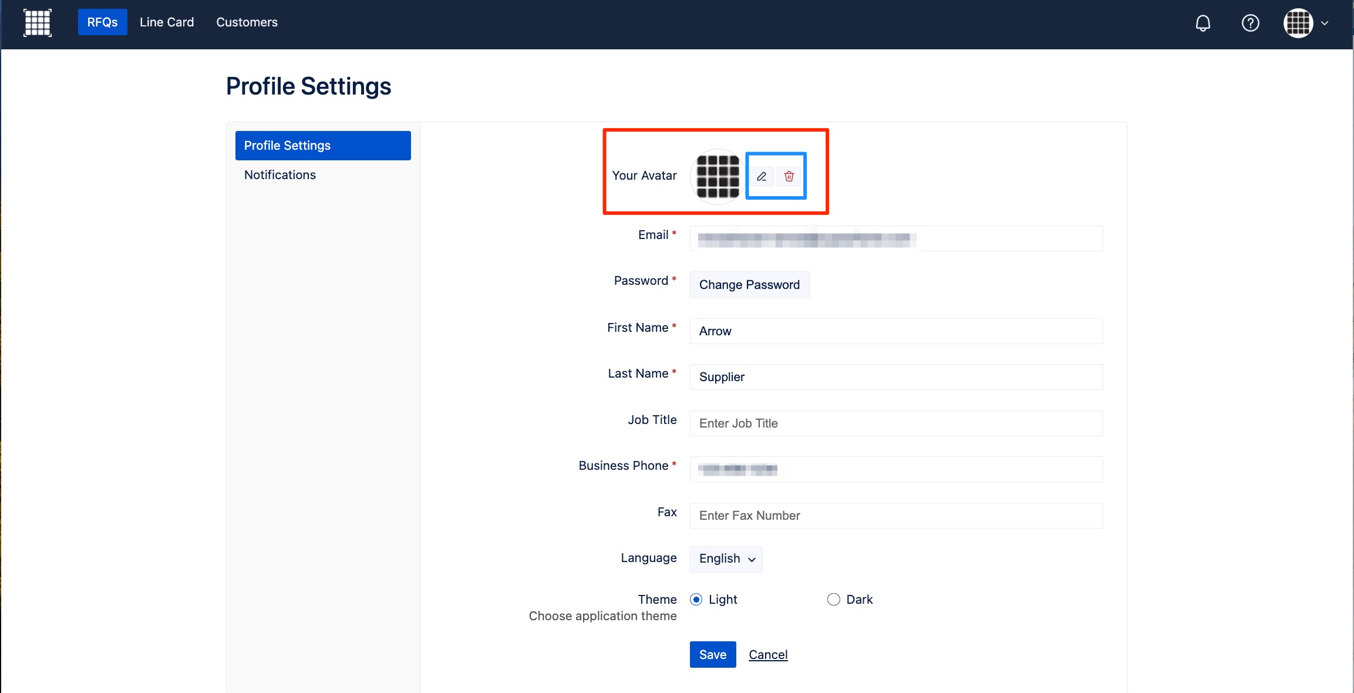Open Notifications in the sidebar
This screenshot has height=693, width=1354.
click(279, 175)
